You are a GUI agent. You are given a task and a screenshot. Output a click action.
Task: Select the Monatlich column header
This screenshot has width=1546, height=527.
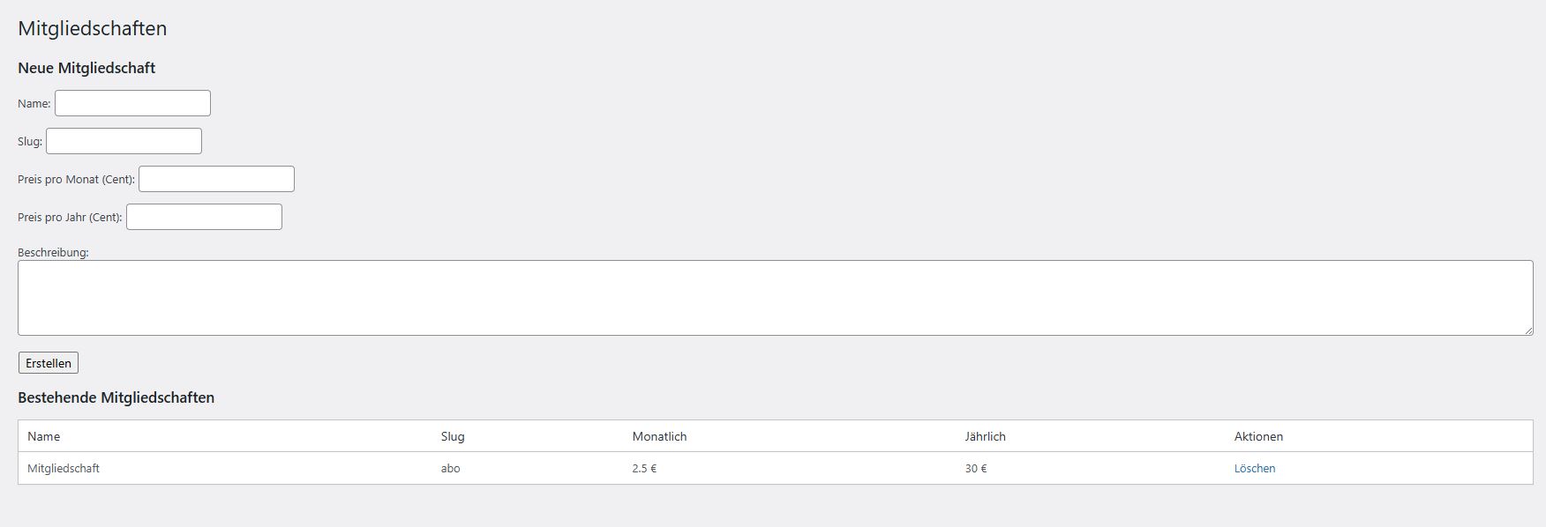coord(659,436)
